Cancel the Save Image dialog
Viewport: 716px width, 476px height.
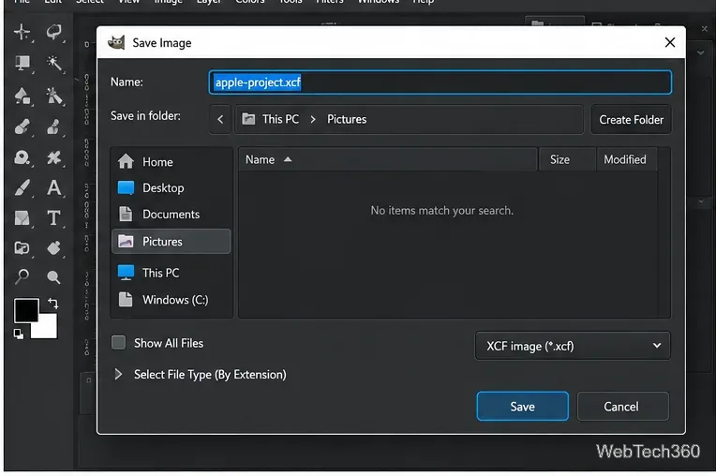click(x=623, y=406)
